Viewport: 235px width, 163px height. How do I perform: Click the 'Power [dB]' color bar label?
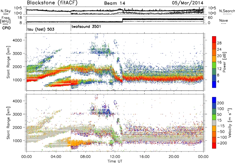coord(224,62)
